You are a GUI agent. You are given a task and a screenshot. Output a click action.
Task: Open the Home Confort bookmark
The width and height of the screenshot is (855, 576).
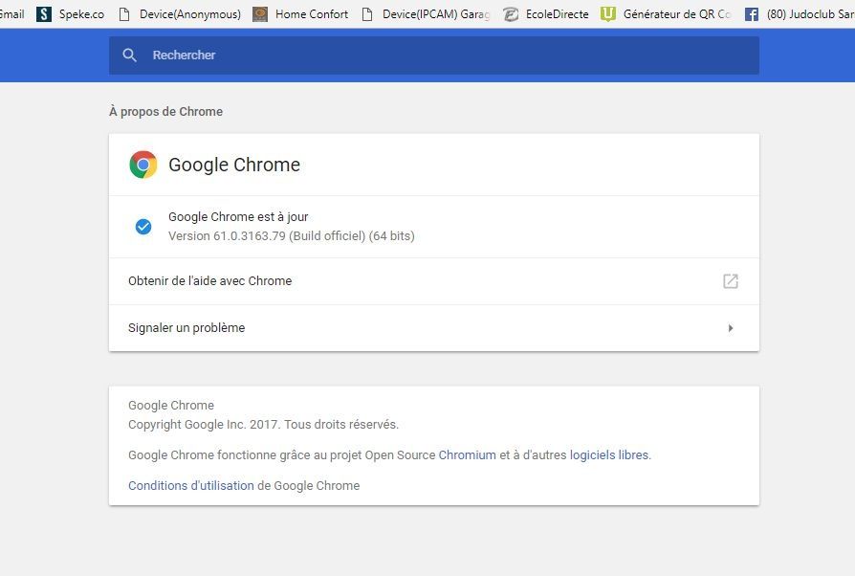tap(300, 14)
